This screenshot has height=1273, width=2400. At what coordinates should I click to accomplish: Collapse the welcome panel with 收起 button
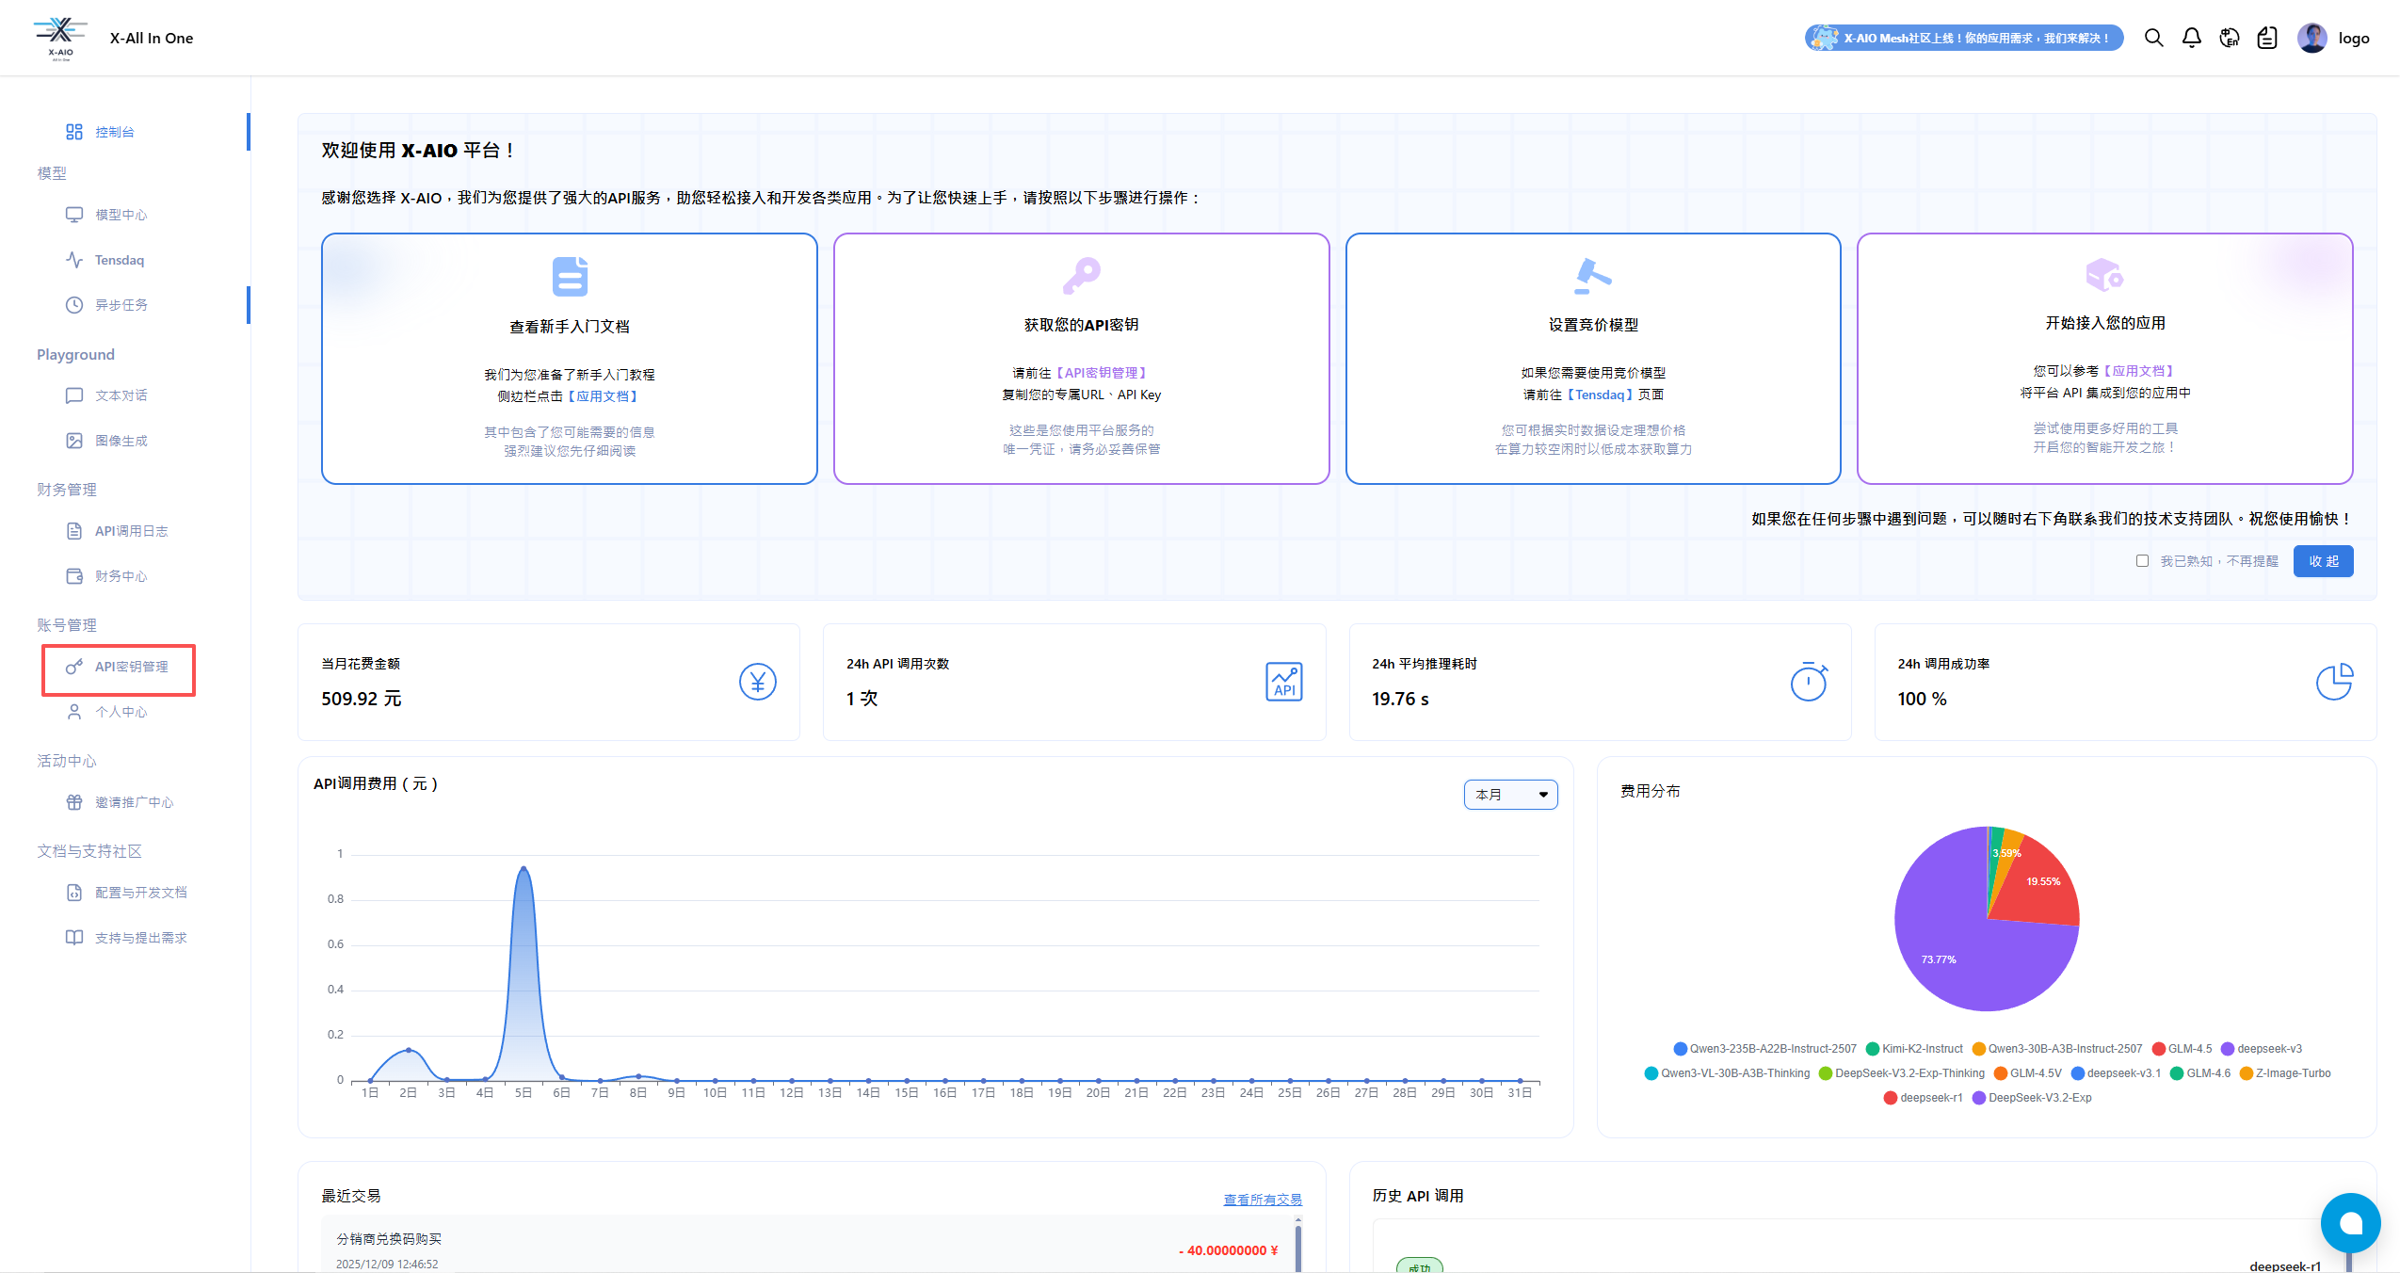pyautogui.click(x=2323, y=561)
